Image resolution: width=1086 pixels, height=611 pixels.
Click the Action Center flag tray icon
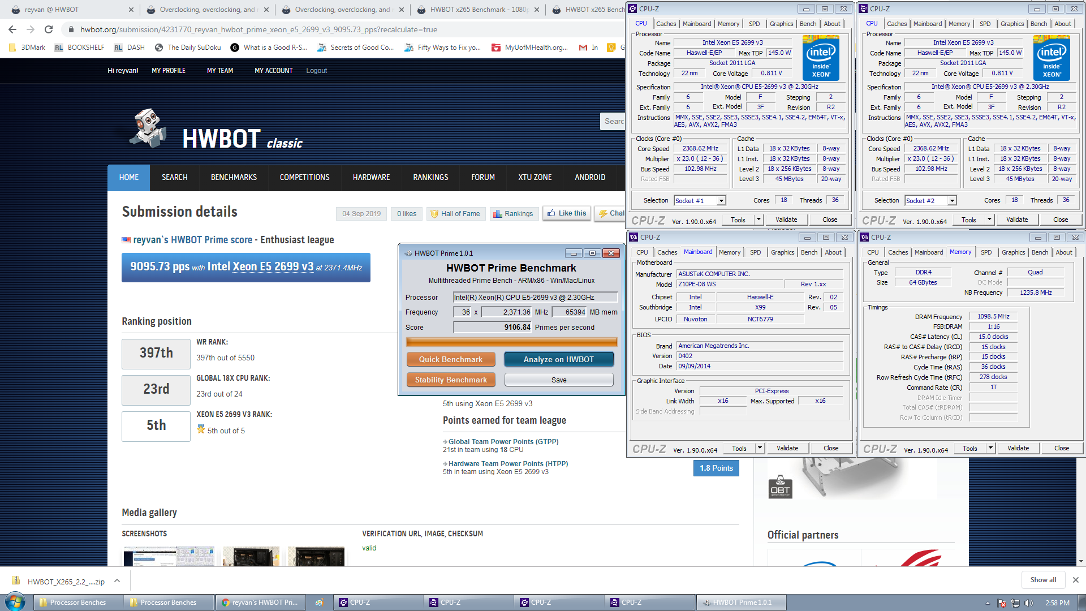pos(1002,603)
